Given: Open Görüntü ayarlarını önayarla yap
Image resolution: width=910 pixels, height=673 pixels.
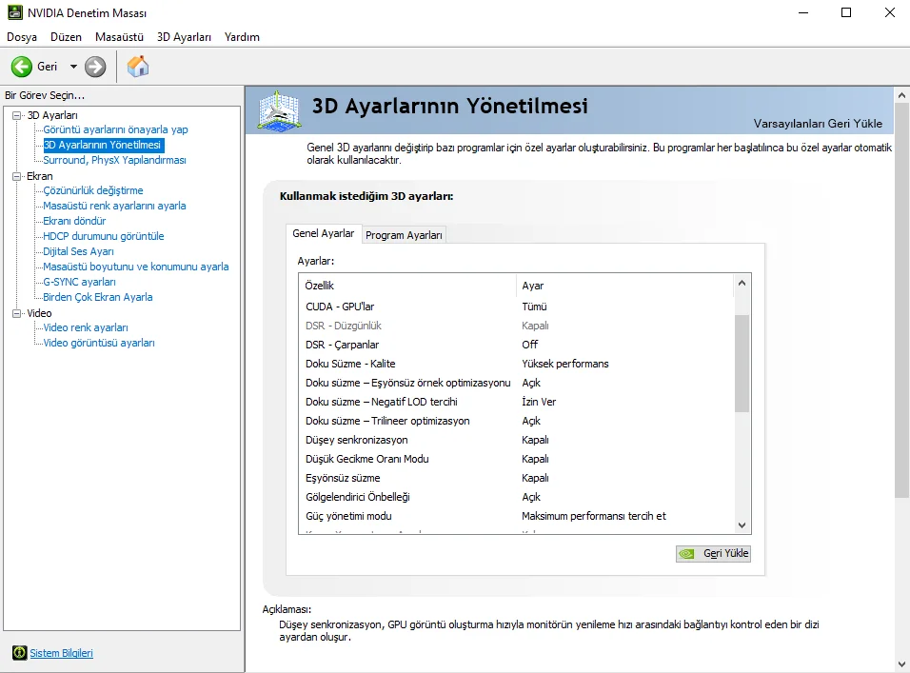Looking at the screenshot, I should coord(115,129).
